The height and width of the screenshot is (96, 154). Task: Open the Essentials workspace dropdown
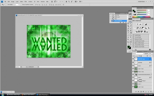point(142,2)
